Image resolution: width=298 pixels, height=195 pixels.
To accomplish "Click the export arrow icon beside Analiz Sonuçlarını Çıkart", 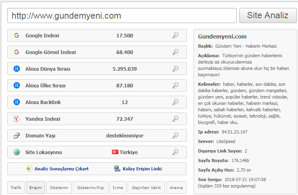I will tap(29, 168).
